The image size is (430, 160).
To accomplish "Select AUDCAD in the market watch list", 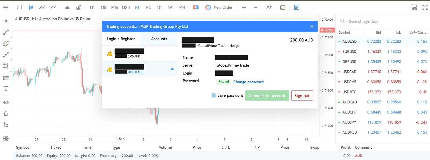I will pyautogui.click(x=383, y=102).
